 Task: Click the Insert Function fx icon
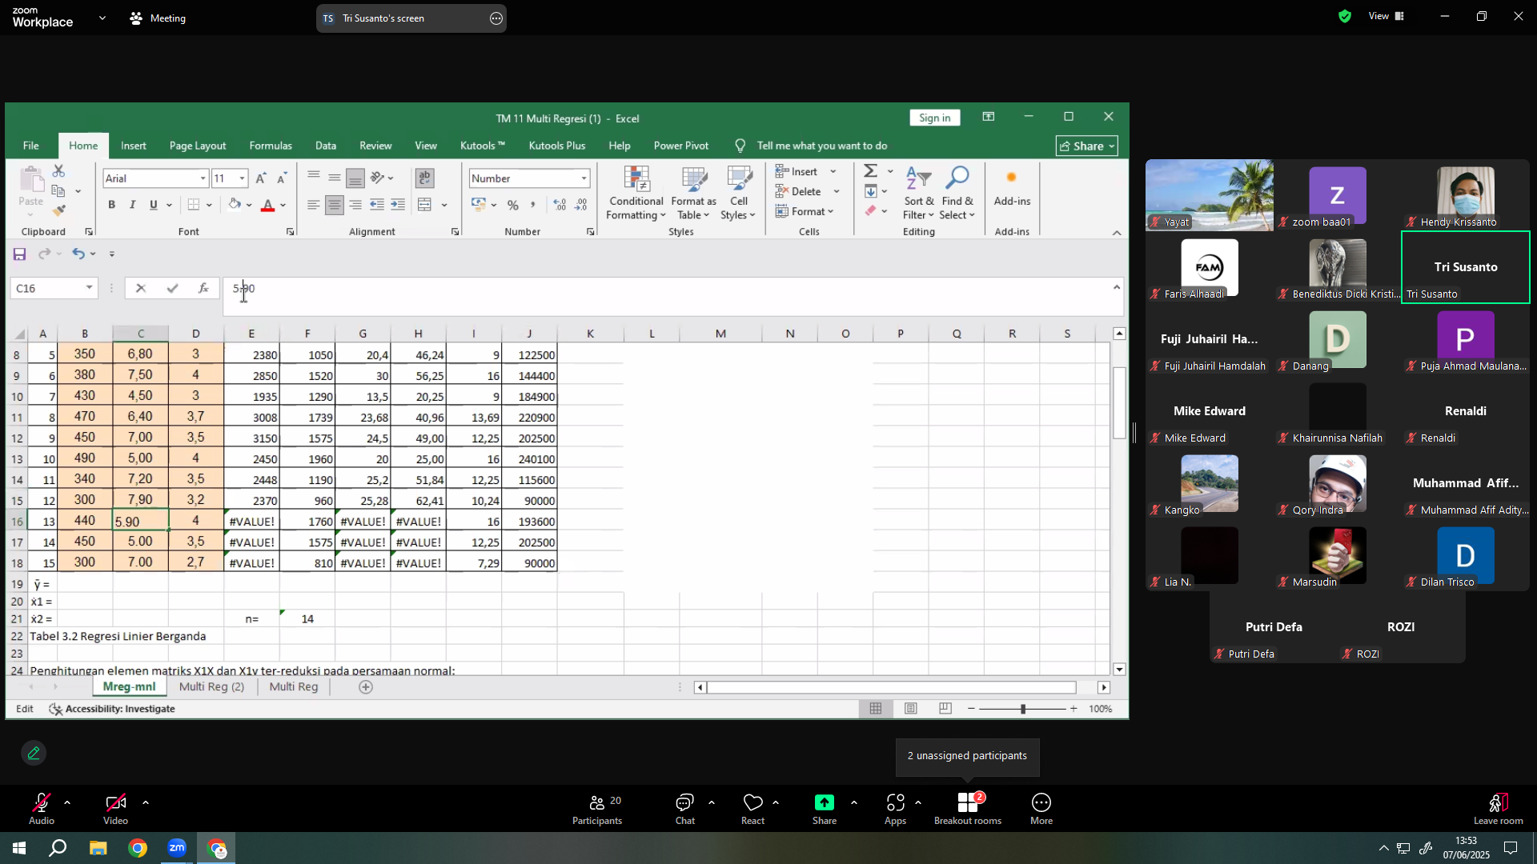[204, 289]
